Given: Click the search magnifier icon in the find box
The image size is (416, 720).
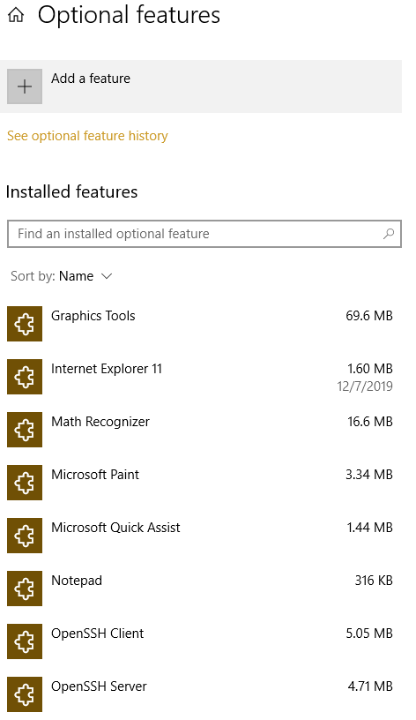Looking at the screenshot, I should point(389,234).
